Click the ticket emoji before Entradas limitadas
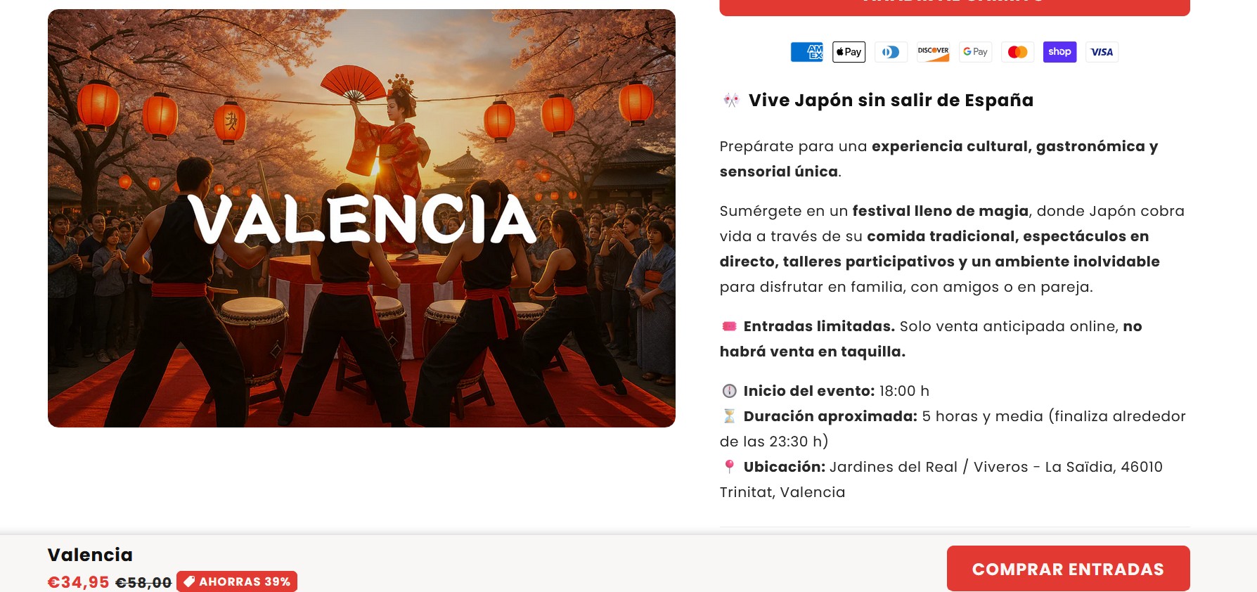The image size is (1257, 592). click(729, 326)
